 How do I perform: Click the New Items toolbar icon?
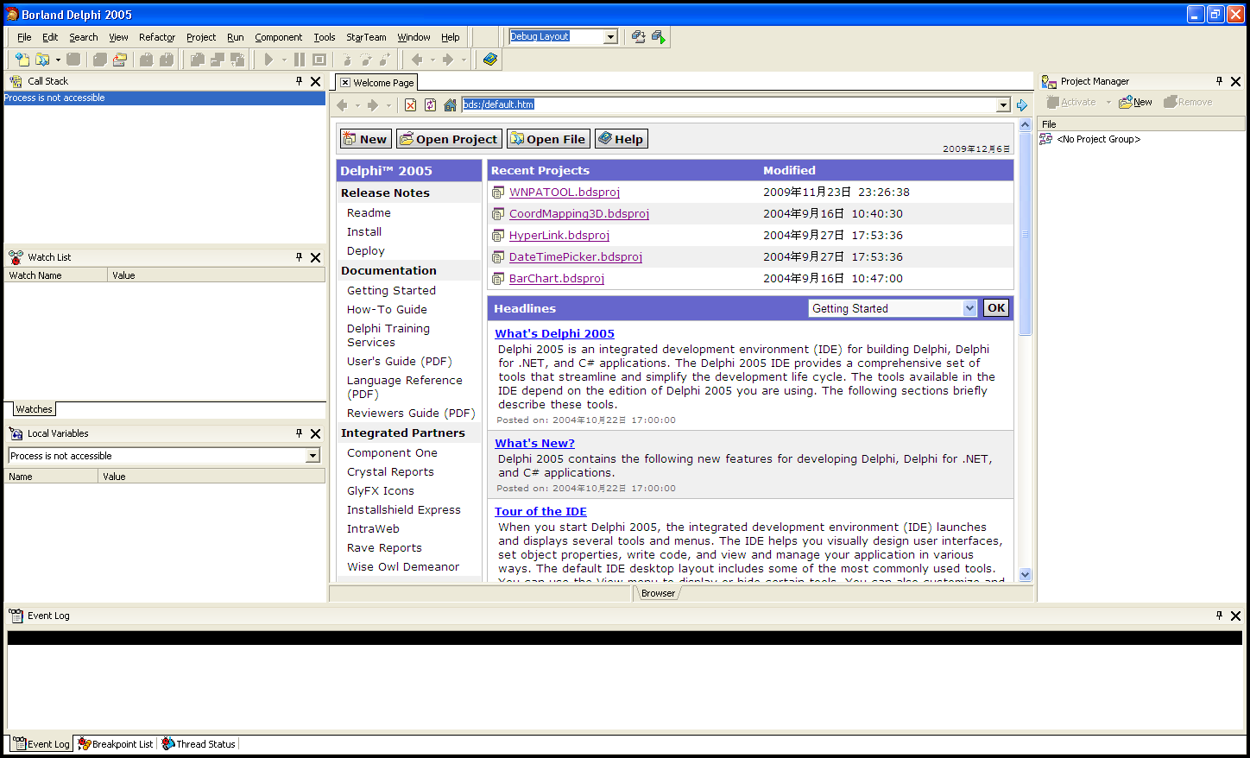click(22, 60)
